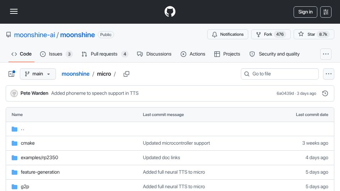Image resolution: width=340 pixels, height=191 pixels.
Task: Click the g2p folder icon
Action: tap(15, 187)
